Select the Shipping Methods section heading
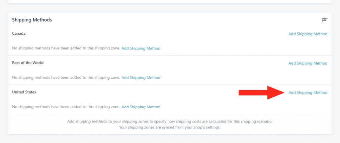Viewport: 340px width, 143px height. click(x=32, y=20)
